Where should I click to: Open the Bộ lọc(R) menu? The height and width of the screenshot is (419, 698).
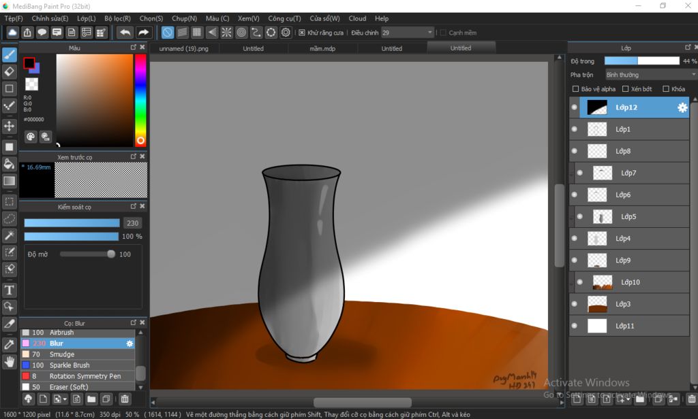tap(117, 18)
